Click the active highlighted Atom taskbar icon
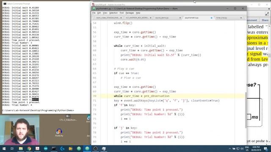The height and width of the screenshot is (152, 271). [87, 149]
